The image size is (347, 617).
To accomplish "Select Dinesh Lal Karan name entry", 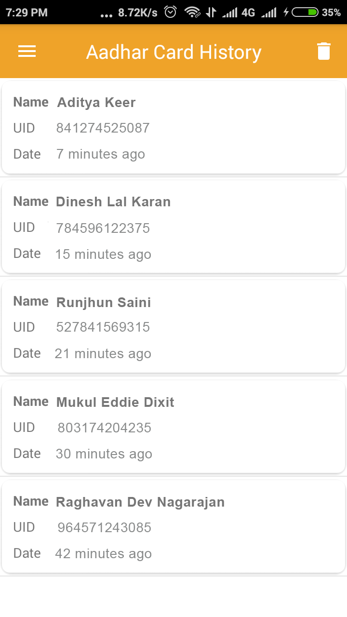I will [113, 201].
